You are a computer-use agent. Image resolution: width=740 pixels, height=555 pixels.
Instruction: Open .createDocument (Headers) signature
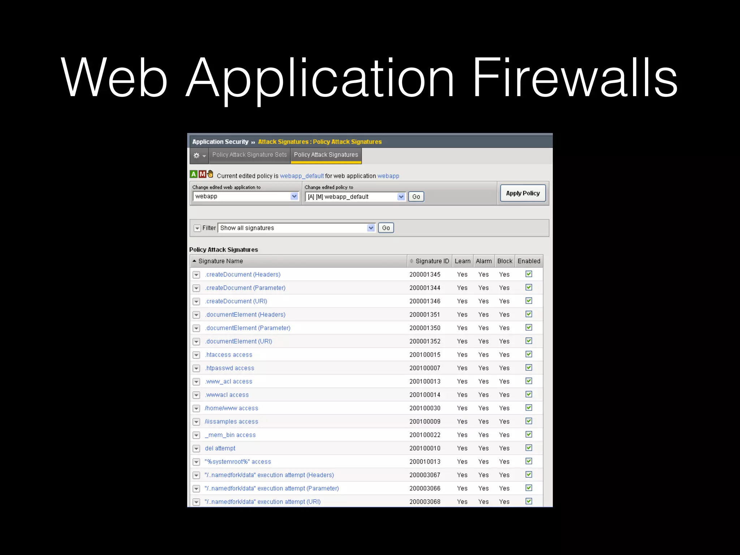243,275
